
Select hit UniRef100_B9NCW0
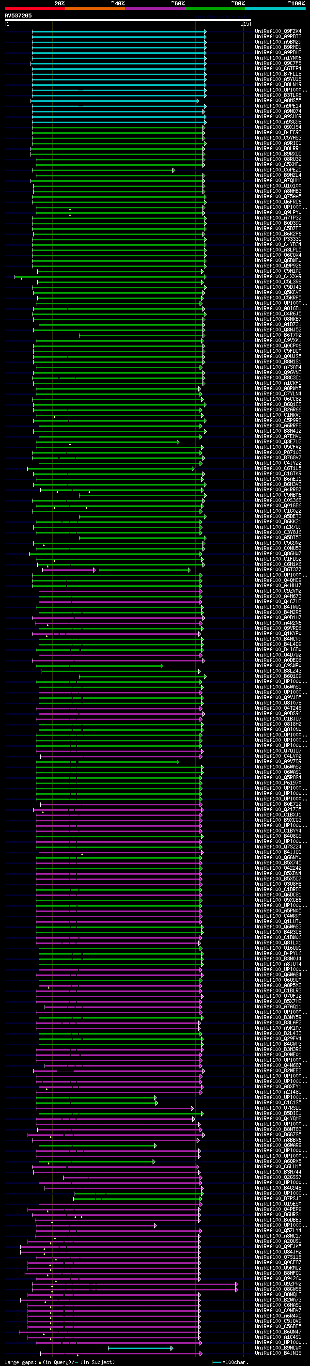click(278, 1348)
